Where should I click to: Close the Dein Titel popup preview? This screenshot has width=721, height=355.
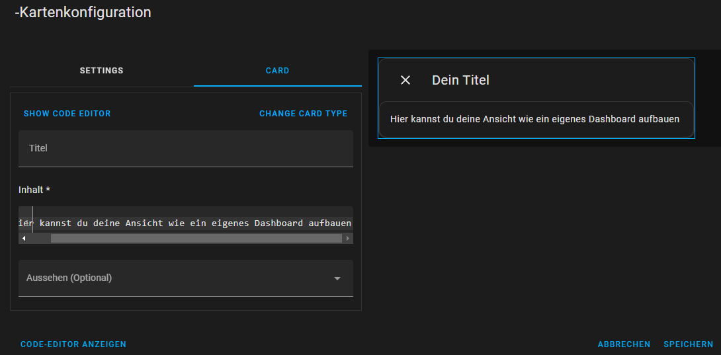[405, 80]
